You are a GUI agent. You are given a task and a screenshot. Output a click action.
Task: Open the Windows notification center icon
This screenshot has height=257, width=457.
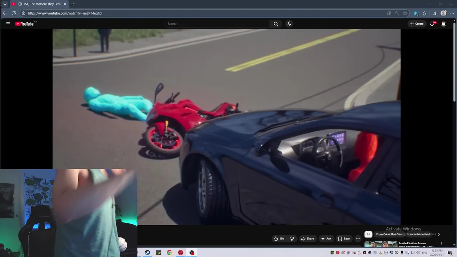pos(450,253)
